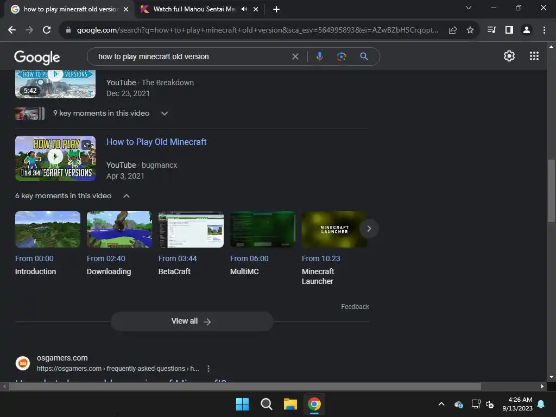The image size is (556, 417).
Task: Open the tab search dropdown arrow
Action: click(469, 8)
